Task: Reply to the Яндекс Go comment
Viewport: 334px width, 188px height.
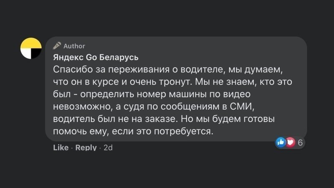Action: (x=86, y=147)
